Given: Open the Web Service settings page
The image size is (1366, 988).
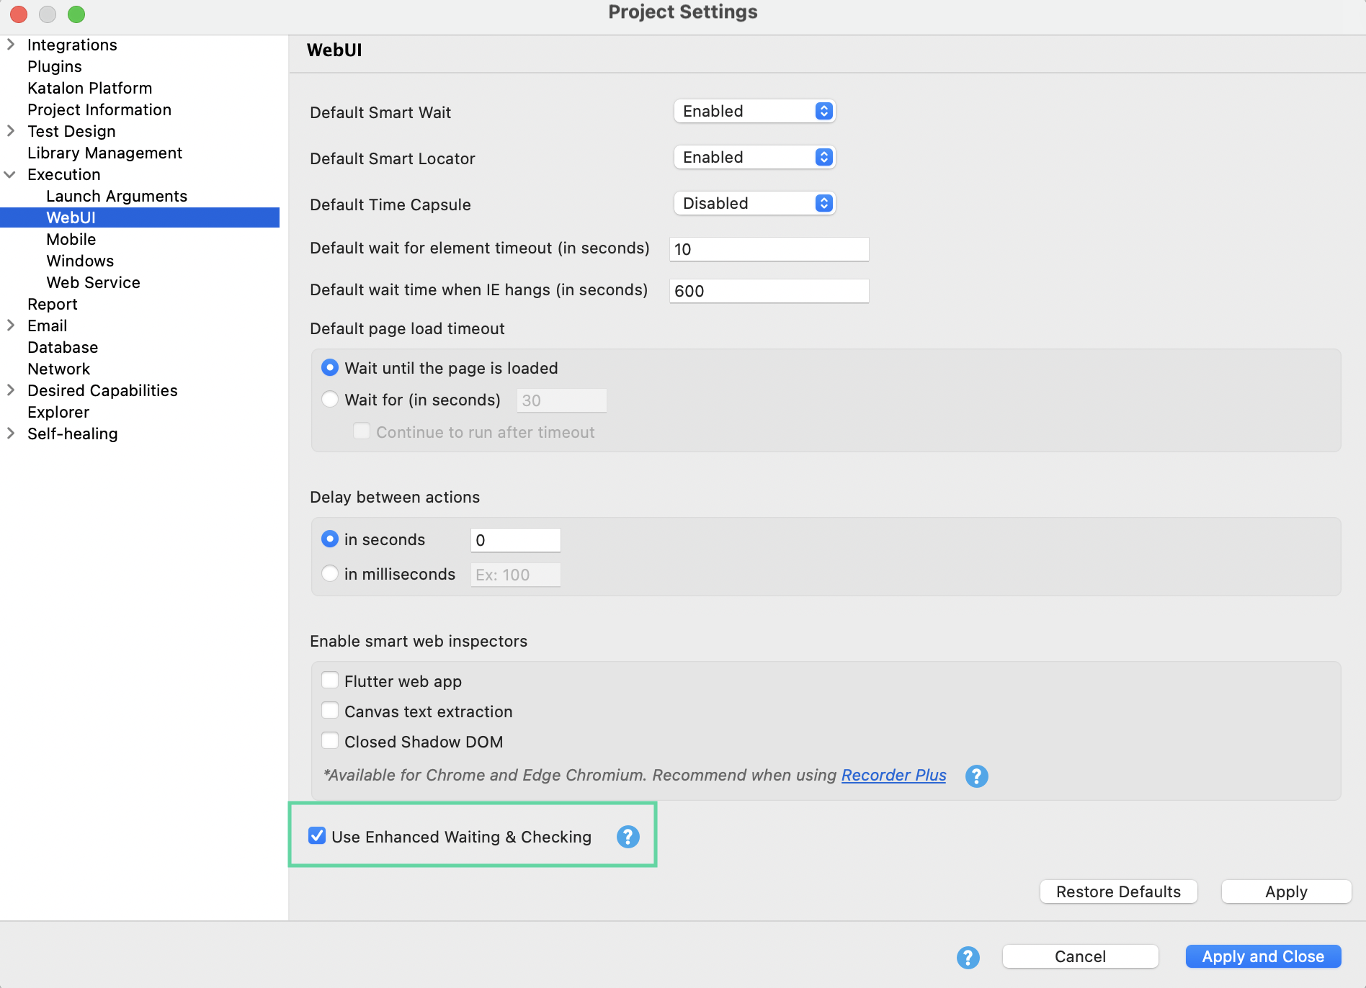Looking at the screenshot, I should [93, 282].
